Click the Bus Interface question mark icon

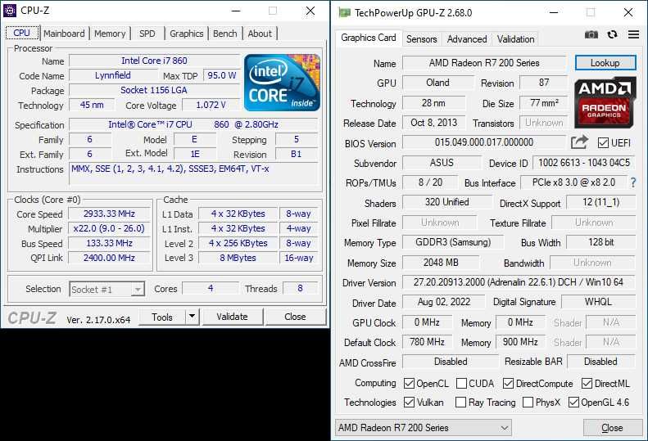pos(632,182)
